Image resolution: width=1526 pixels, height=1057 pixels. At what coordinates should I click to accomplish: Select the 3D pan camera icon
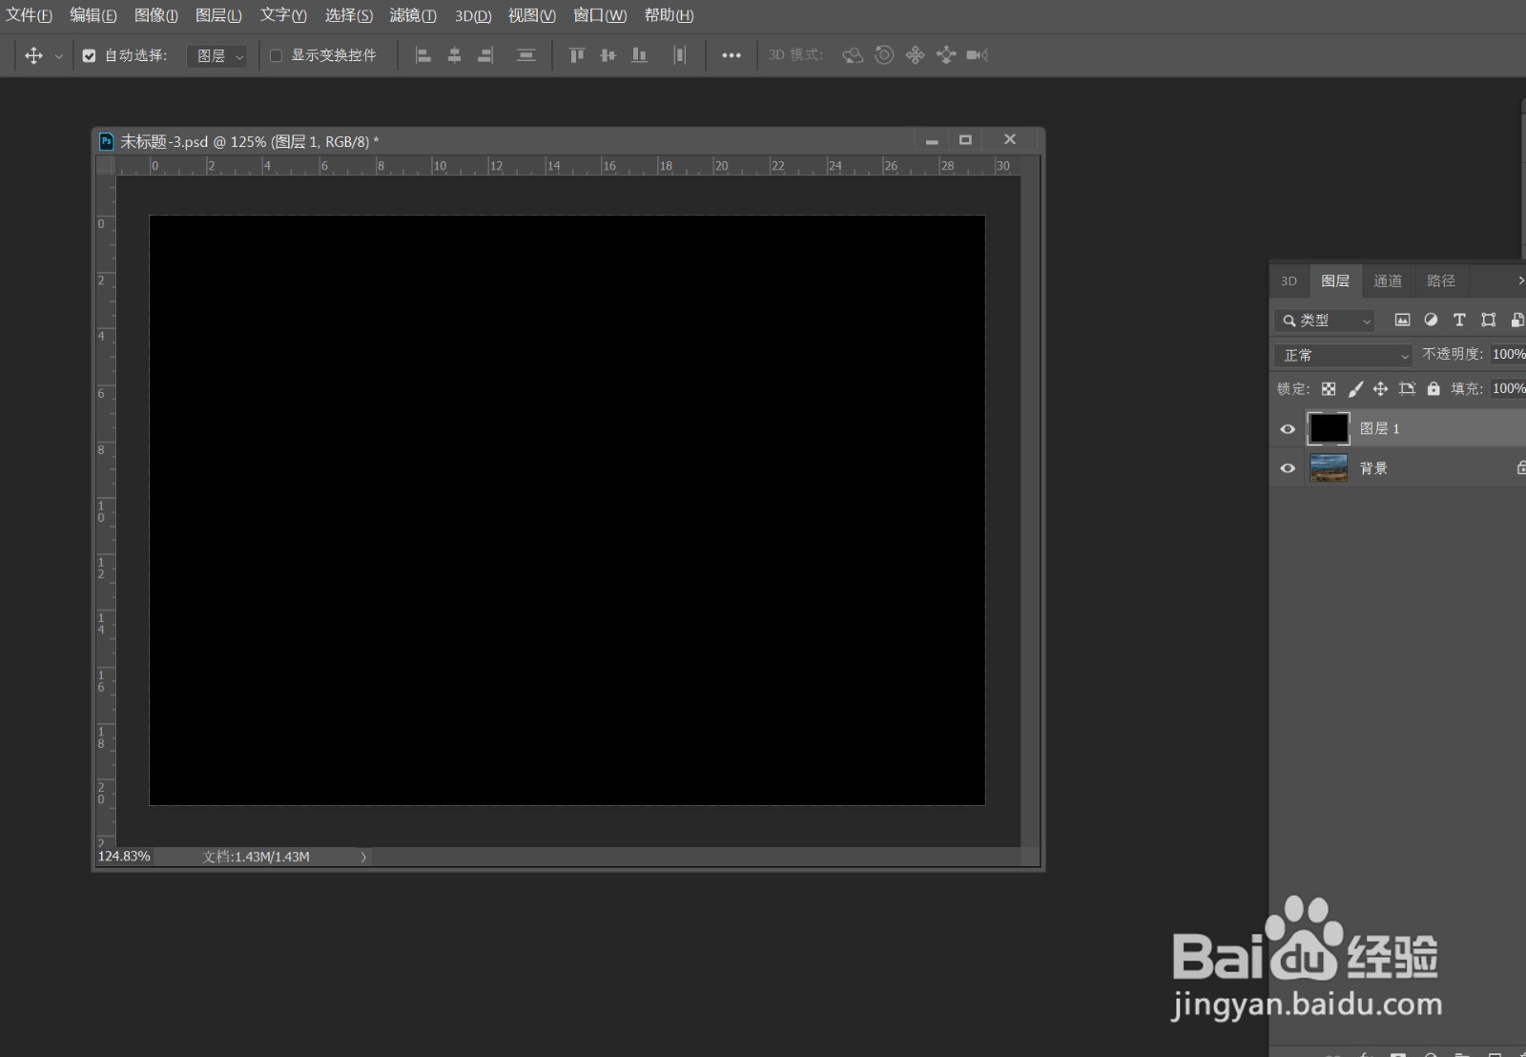tap(915, 55)
